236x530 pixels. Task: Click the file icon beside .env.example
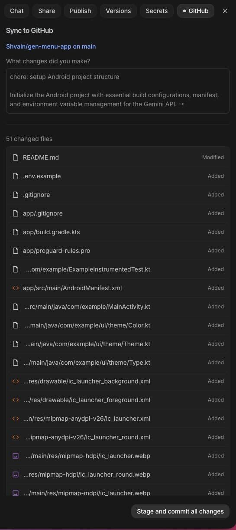pyautogui.click(x=16, y=176)
